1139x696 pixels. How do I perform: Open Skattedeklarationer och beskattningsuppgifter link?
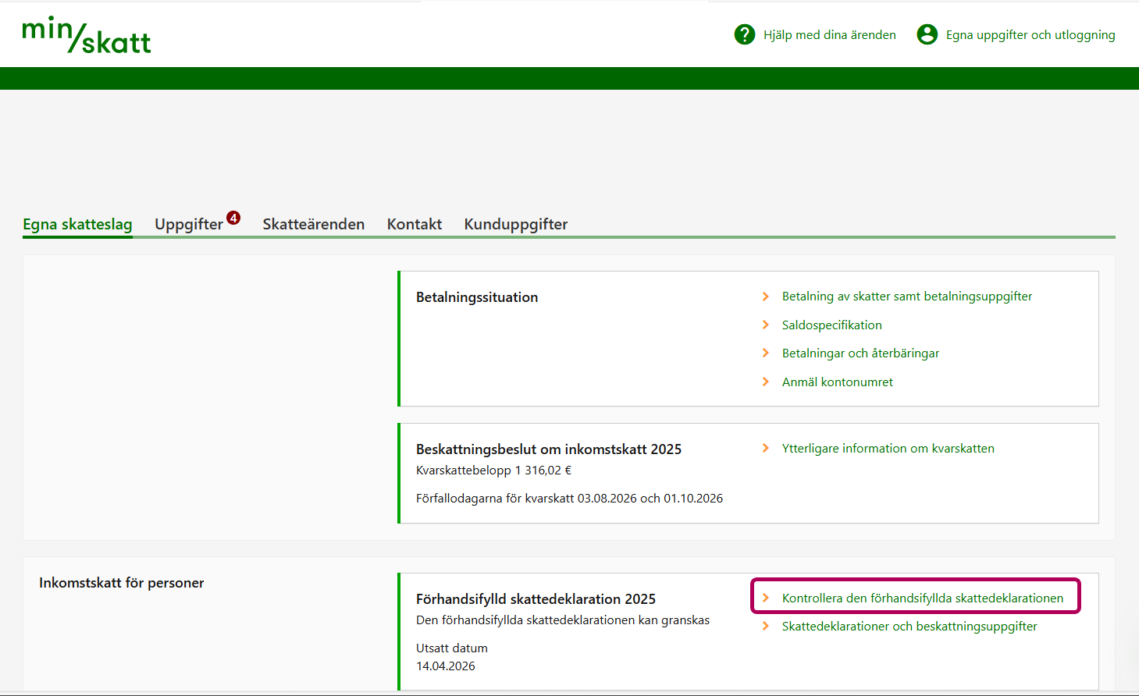[909, 626]
